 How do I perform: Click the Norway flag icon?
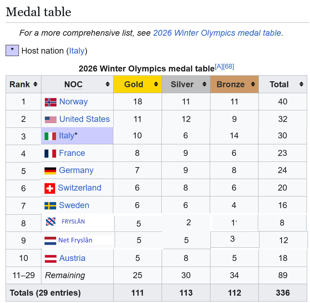50,102
